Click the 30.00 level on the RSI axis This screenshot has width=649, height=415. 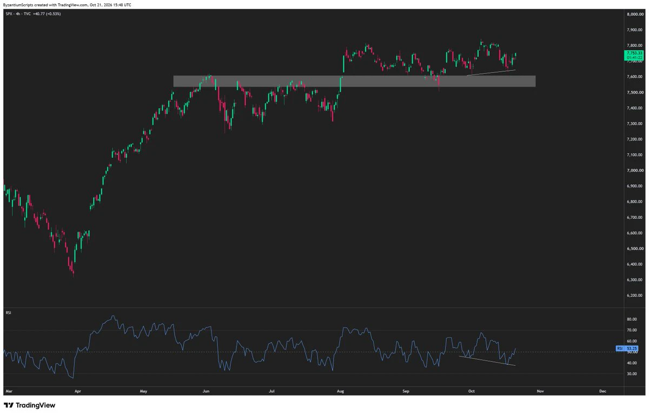click(x=631, y=374)
